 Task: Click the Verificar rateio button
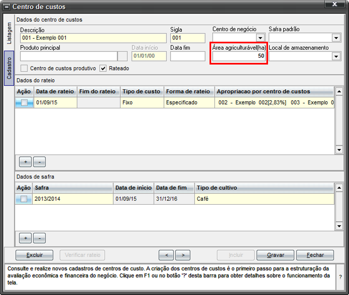tap(82, 255)
